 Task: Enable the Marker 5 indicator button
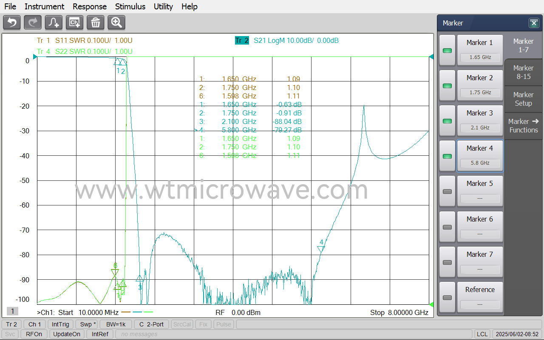coord(447,191)
